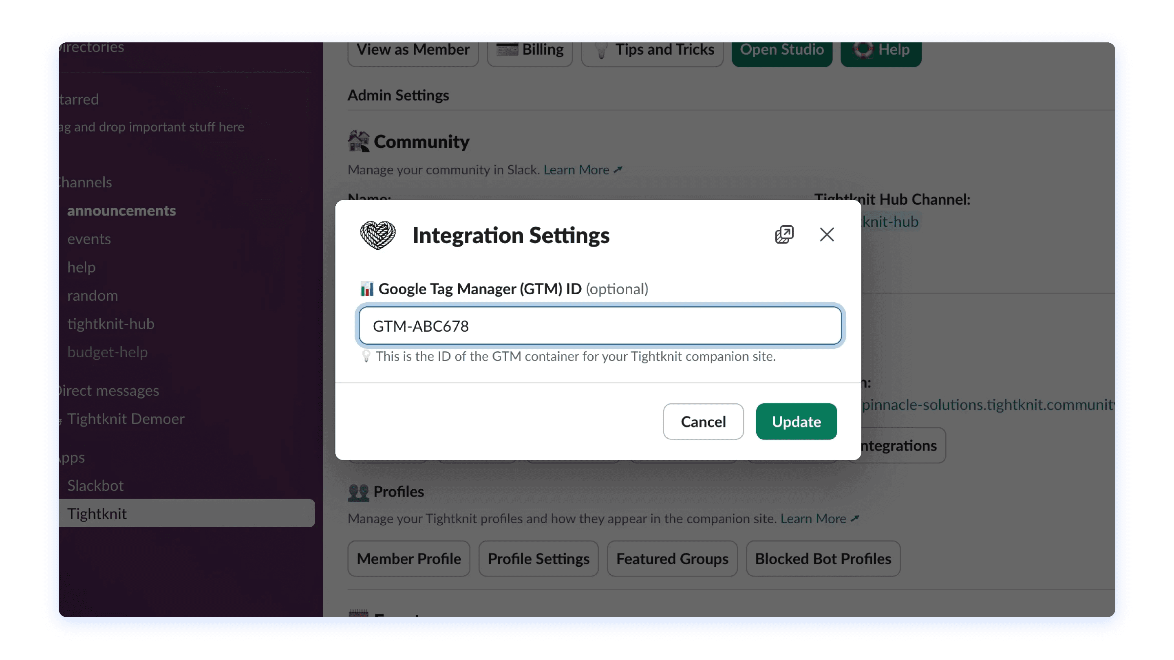
Task: Click Open Studio button
Action: tap(781, 50)
